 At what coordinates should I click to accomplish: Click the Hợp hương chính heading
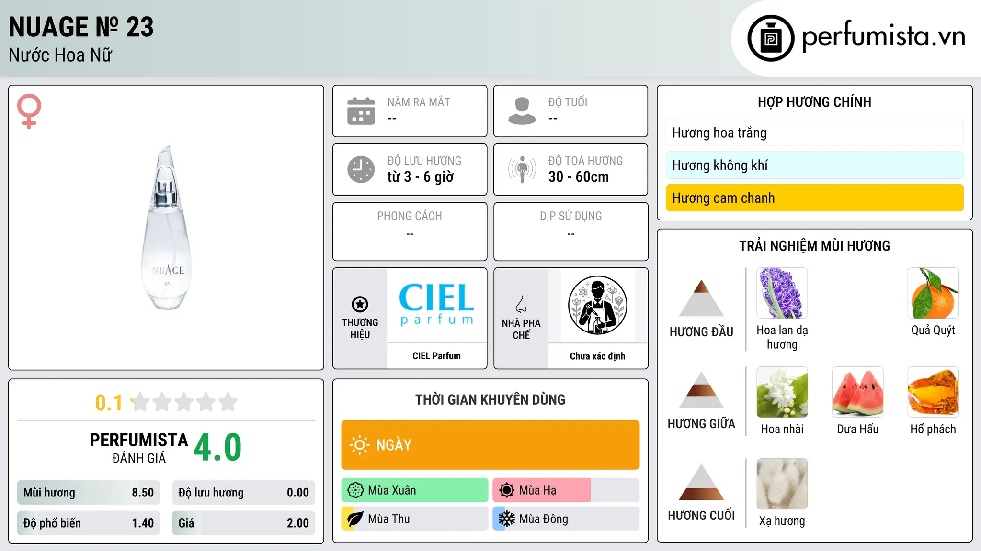tap(814, 102)
